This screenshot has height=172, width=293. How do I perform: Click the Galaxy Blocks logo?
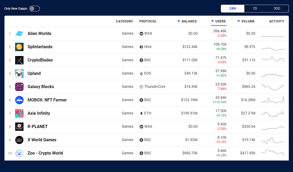tap(19, 87)
